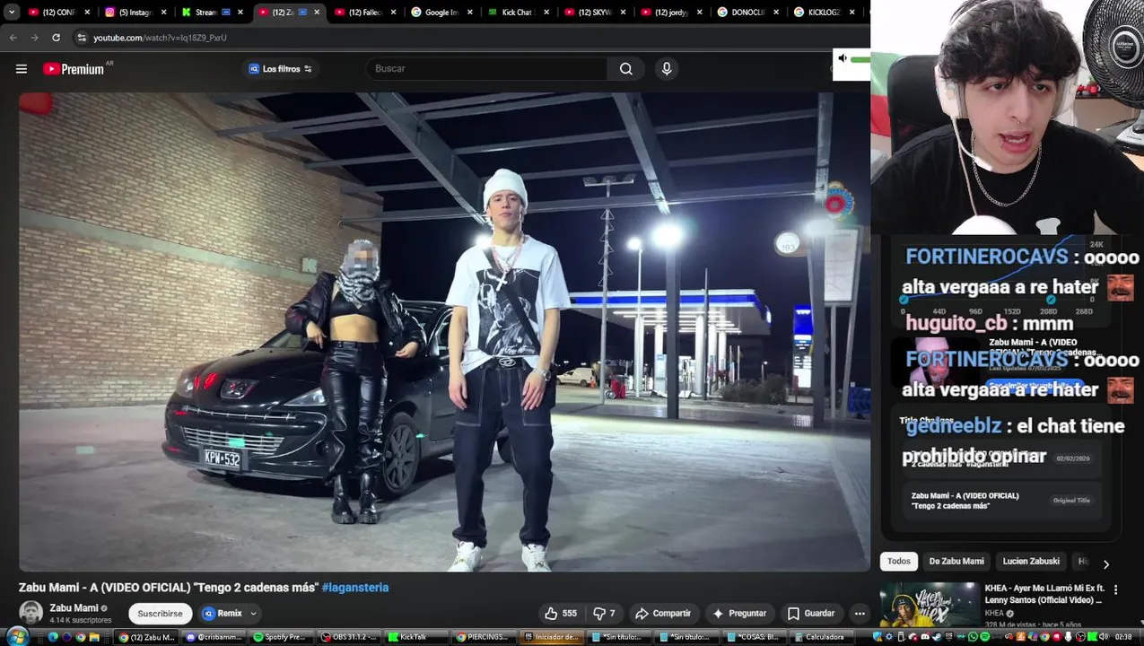Open the PIERCINGS taskbar item
This screenshot has height=646, width=1144.
(485, 637)
